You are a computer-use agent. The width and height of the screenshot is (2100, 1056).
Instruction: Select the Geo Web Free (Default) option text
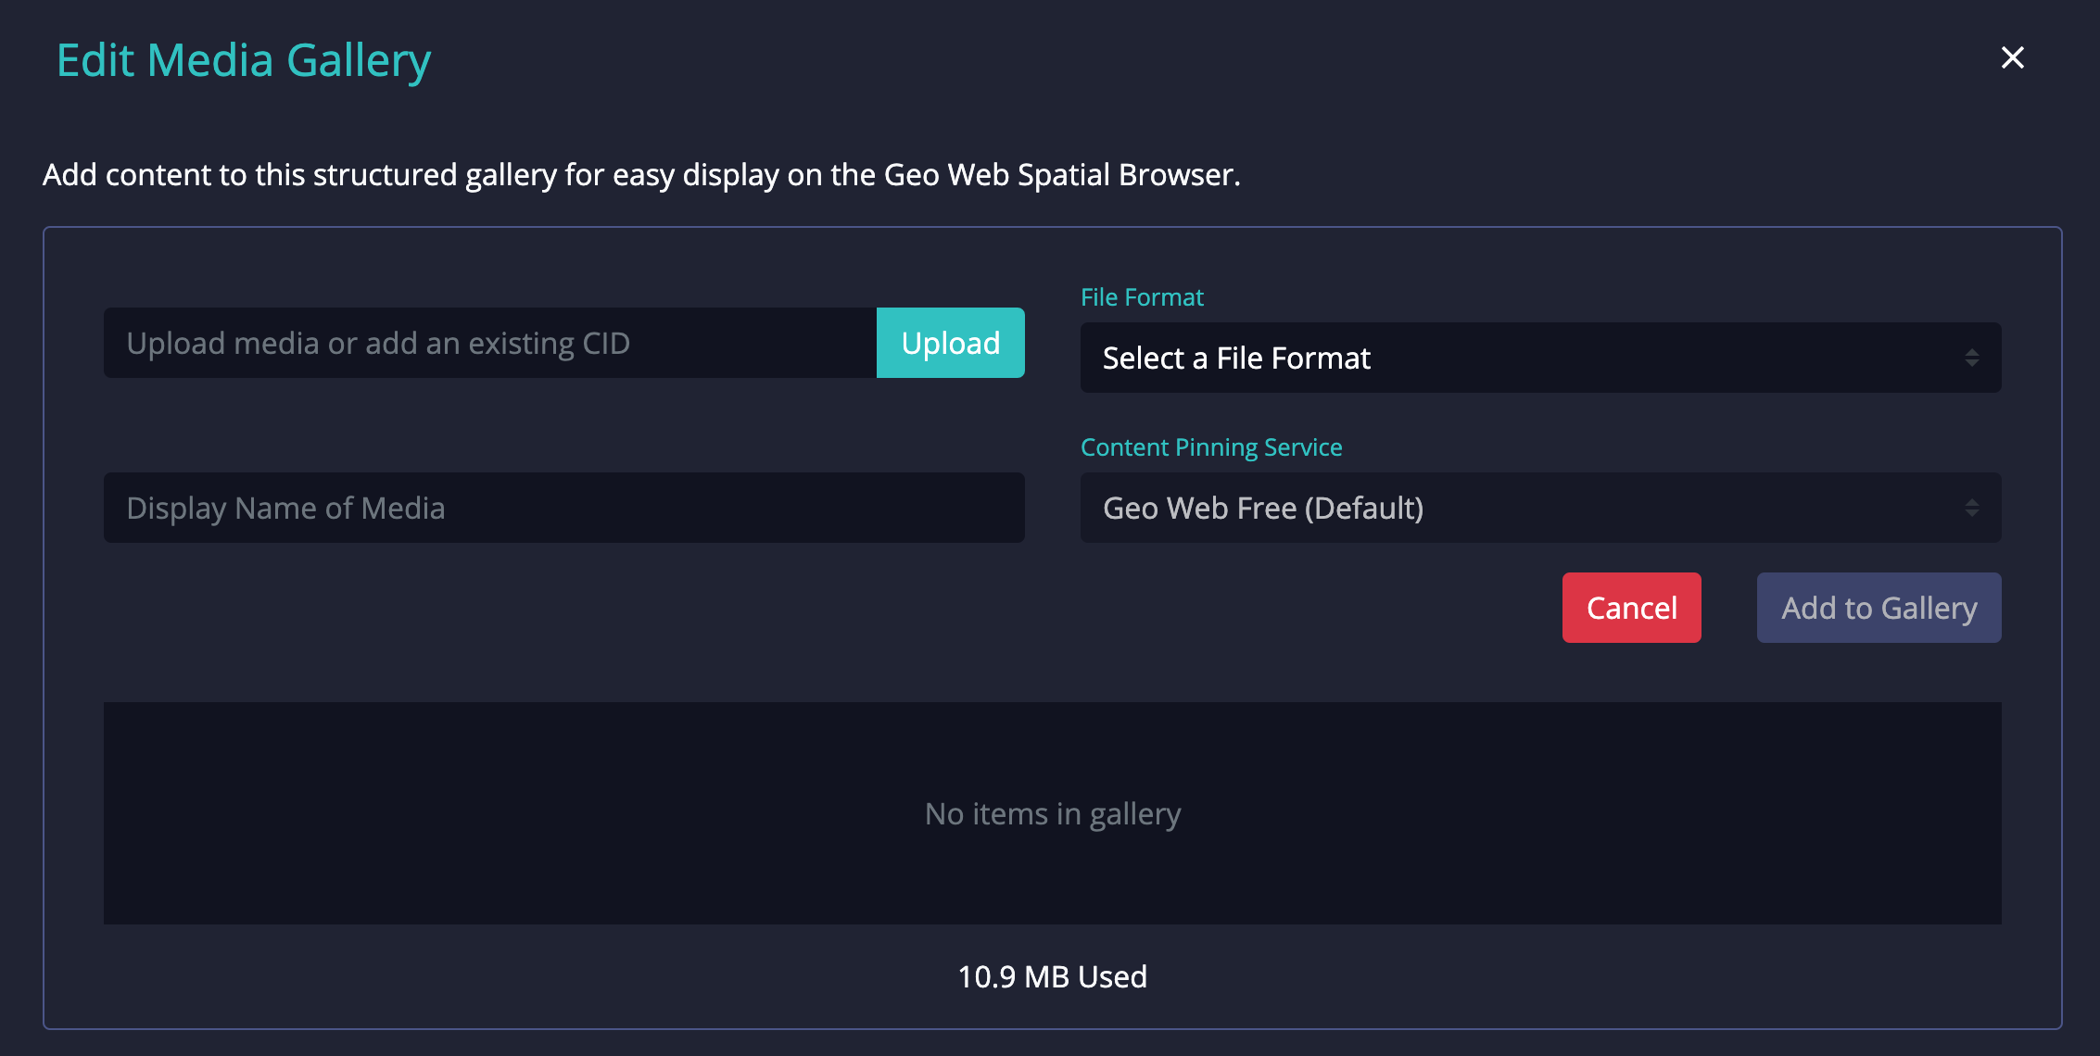pos(1262,508)
